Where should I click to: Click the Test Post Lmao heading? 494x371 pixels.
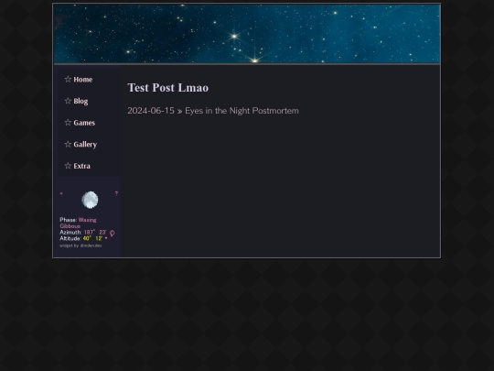168,88
